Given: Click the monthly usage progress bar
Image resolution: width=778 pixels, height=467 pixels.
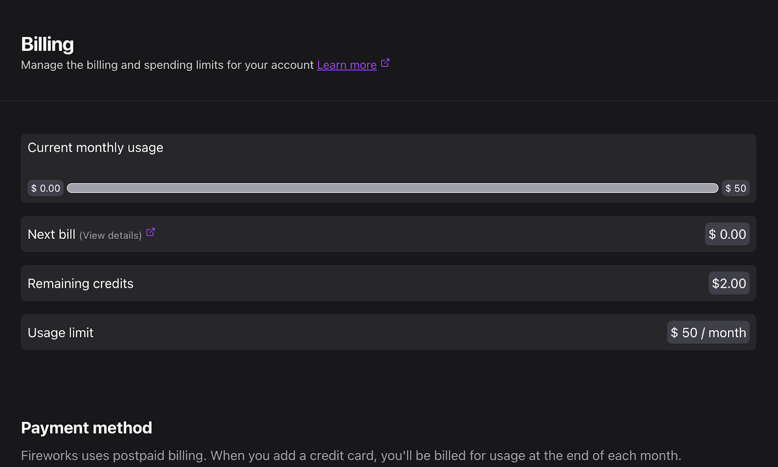Looking at the screenshot, I should click(x=392, y=188).
